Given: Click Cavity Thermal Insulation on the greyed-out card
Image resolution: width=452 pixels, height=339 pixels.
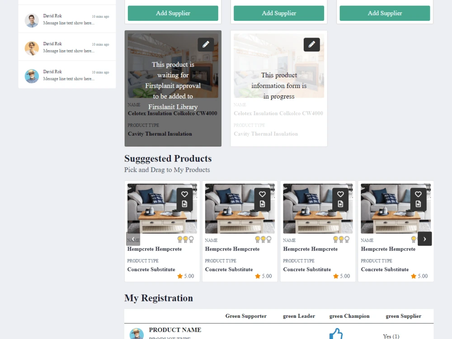Looking at the screenshot, I should coord(160,134).
